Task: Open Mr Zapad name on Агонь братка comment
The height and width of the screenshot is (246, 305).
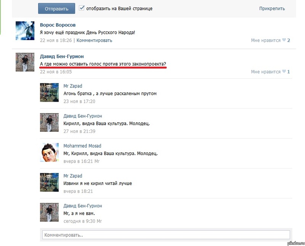Action: pyautogui.click(x=73, y=86)
